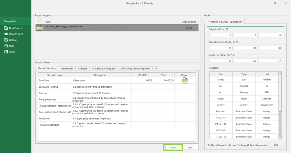Open the XLSX report for BaseCase
The height and width of the screenshot is (153, 291).
pyautogui.click(x=185, y=80)
